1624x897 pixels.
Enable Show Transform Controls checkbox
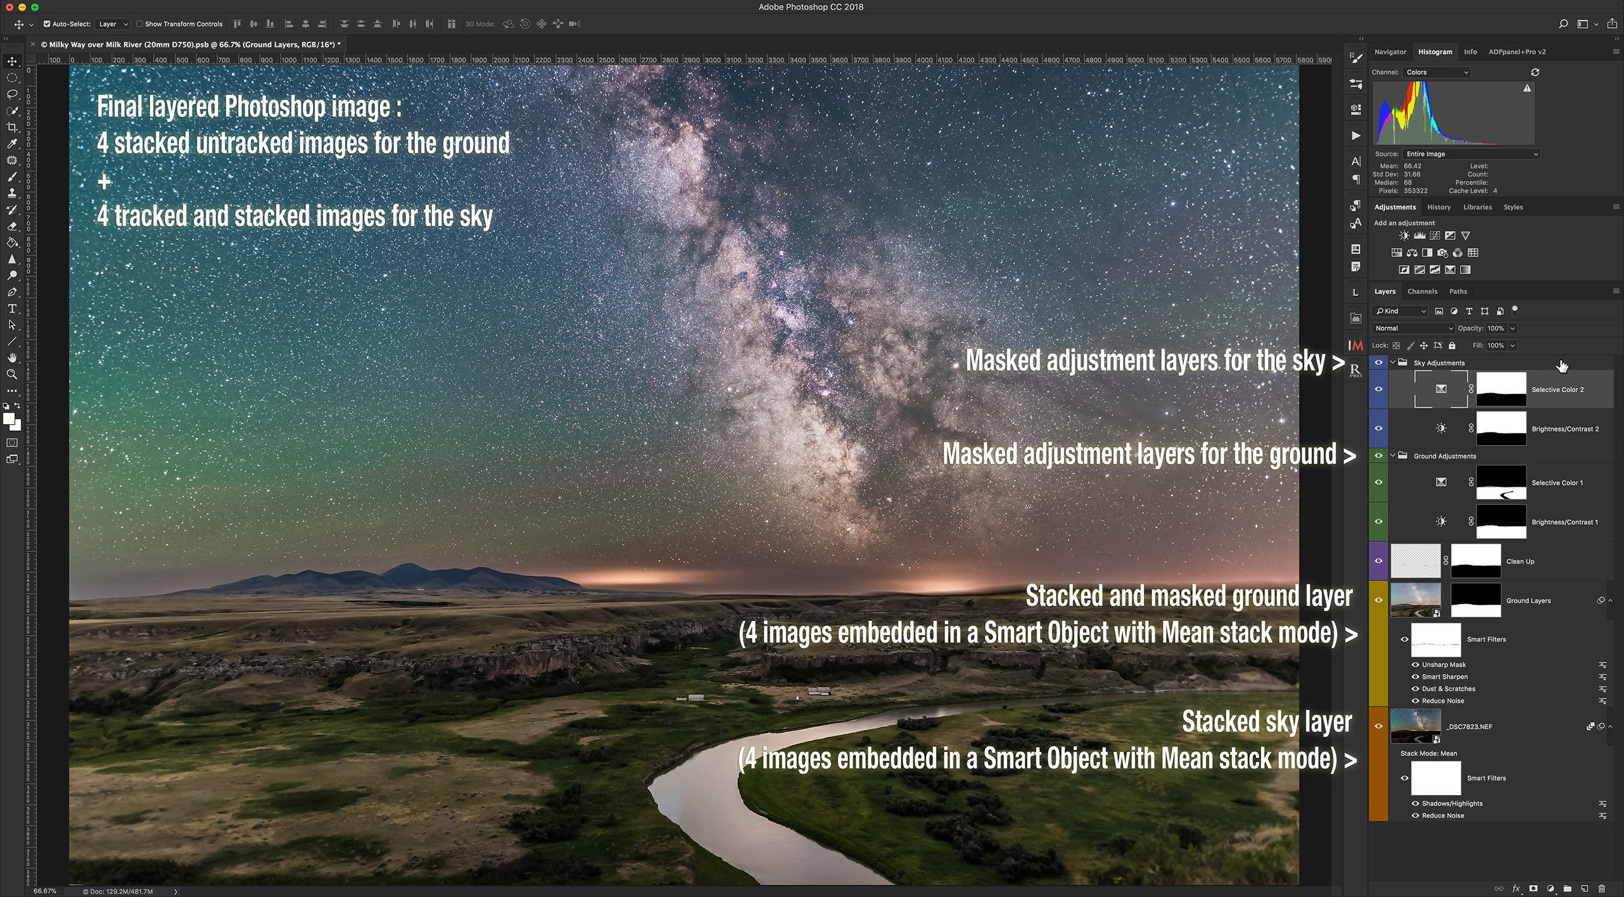click(140, 24)
